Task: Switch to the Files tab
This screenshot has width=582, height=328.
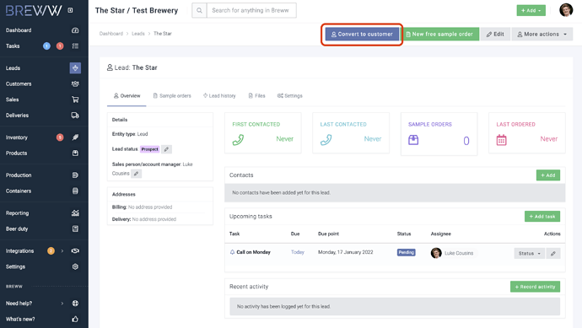Action: 257,96
